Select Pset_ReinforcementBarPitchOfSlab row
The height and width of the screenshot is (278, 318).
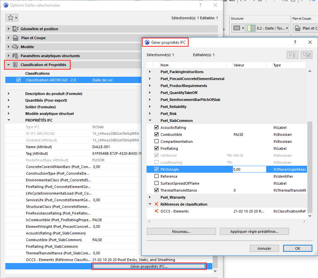pyautogui.click(x=227, y=100)
